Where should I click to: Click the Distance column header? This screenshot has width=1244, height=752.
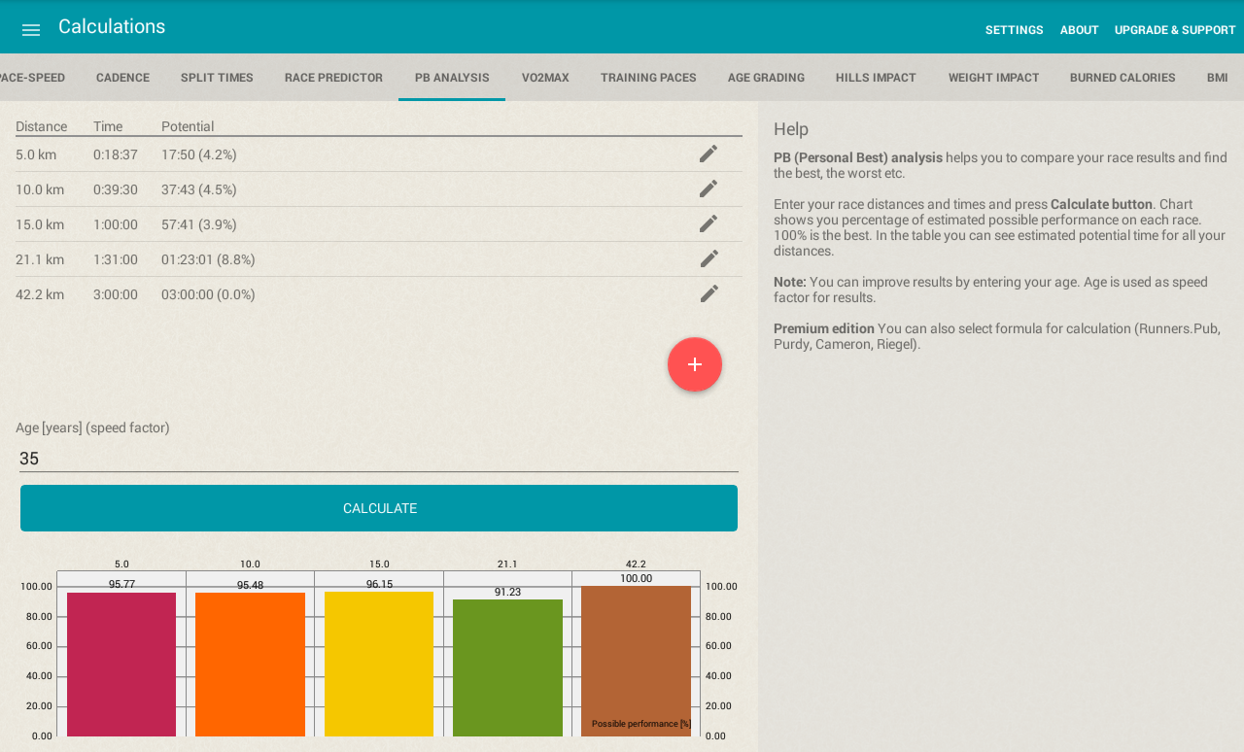[42, 126]
